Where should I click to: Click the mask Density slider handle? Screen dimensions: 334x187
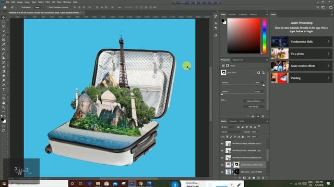coord(264,85)
